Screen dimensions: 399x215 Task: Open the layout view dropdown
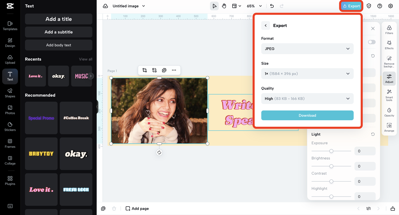pyautogui.click(x=236, y=6)
